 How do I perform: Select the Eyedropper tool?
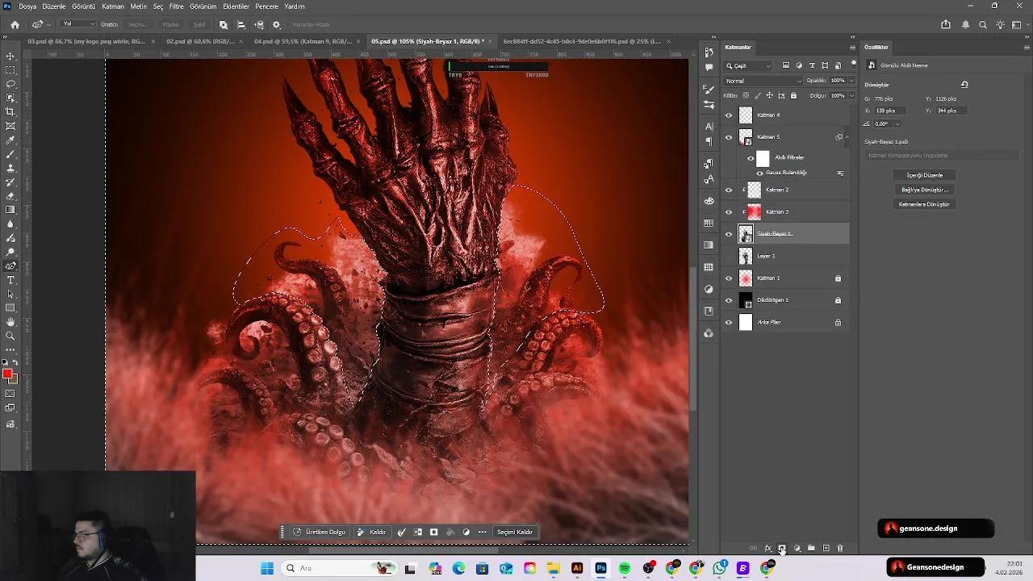pyautogui.click(x=10, y=140)
